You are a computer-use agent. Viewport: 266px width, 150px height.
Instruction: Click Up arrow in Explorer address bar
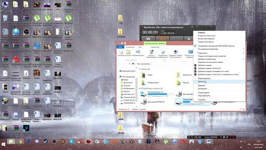coord(130,64)
